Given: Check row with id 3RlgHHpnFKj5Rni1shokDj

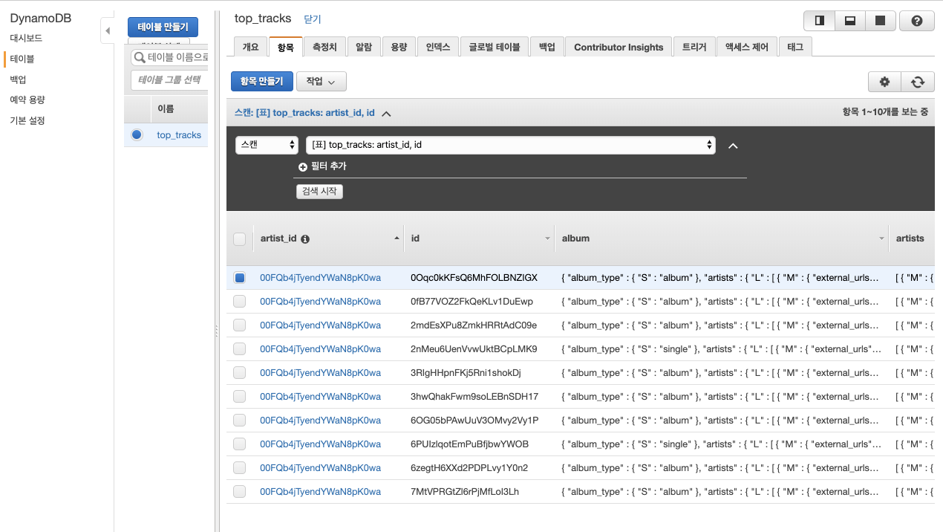Looking at the screenshot, I should [x=239, y=373].
